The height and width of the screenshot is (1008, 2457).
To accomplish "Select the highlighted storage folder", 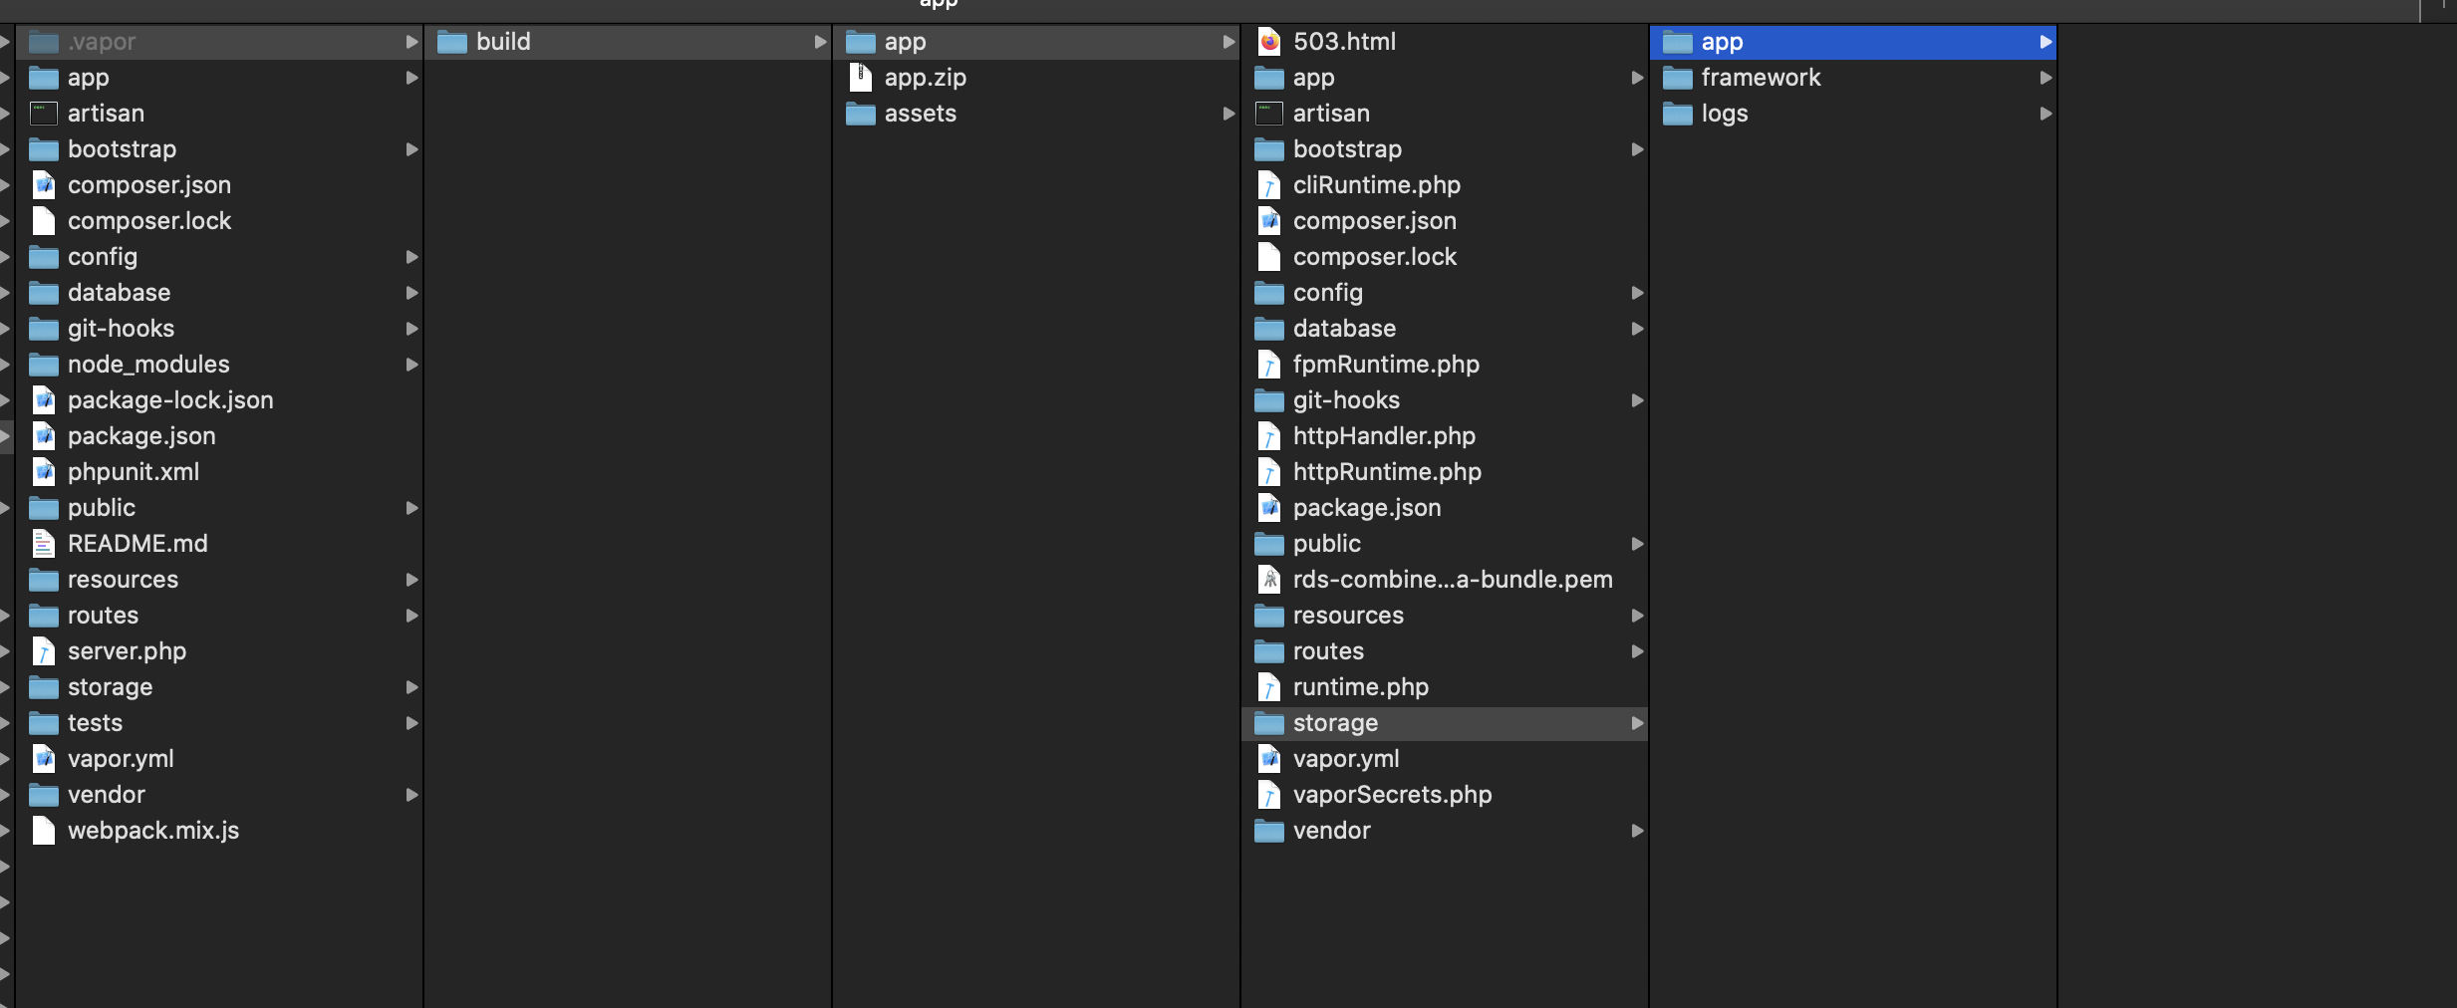I will coord(1446,723).
